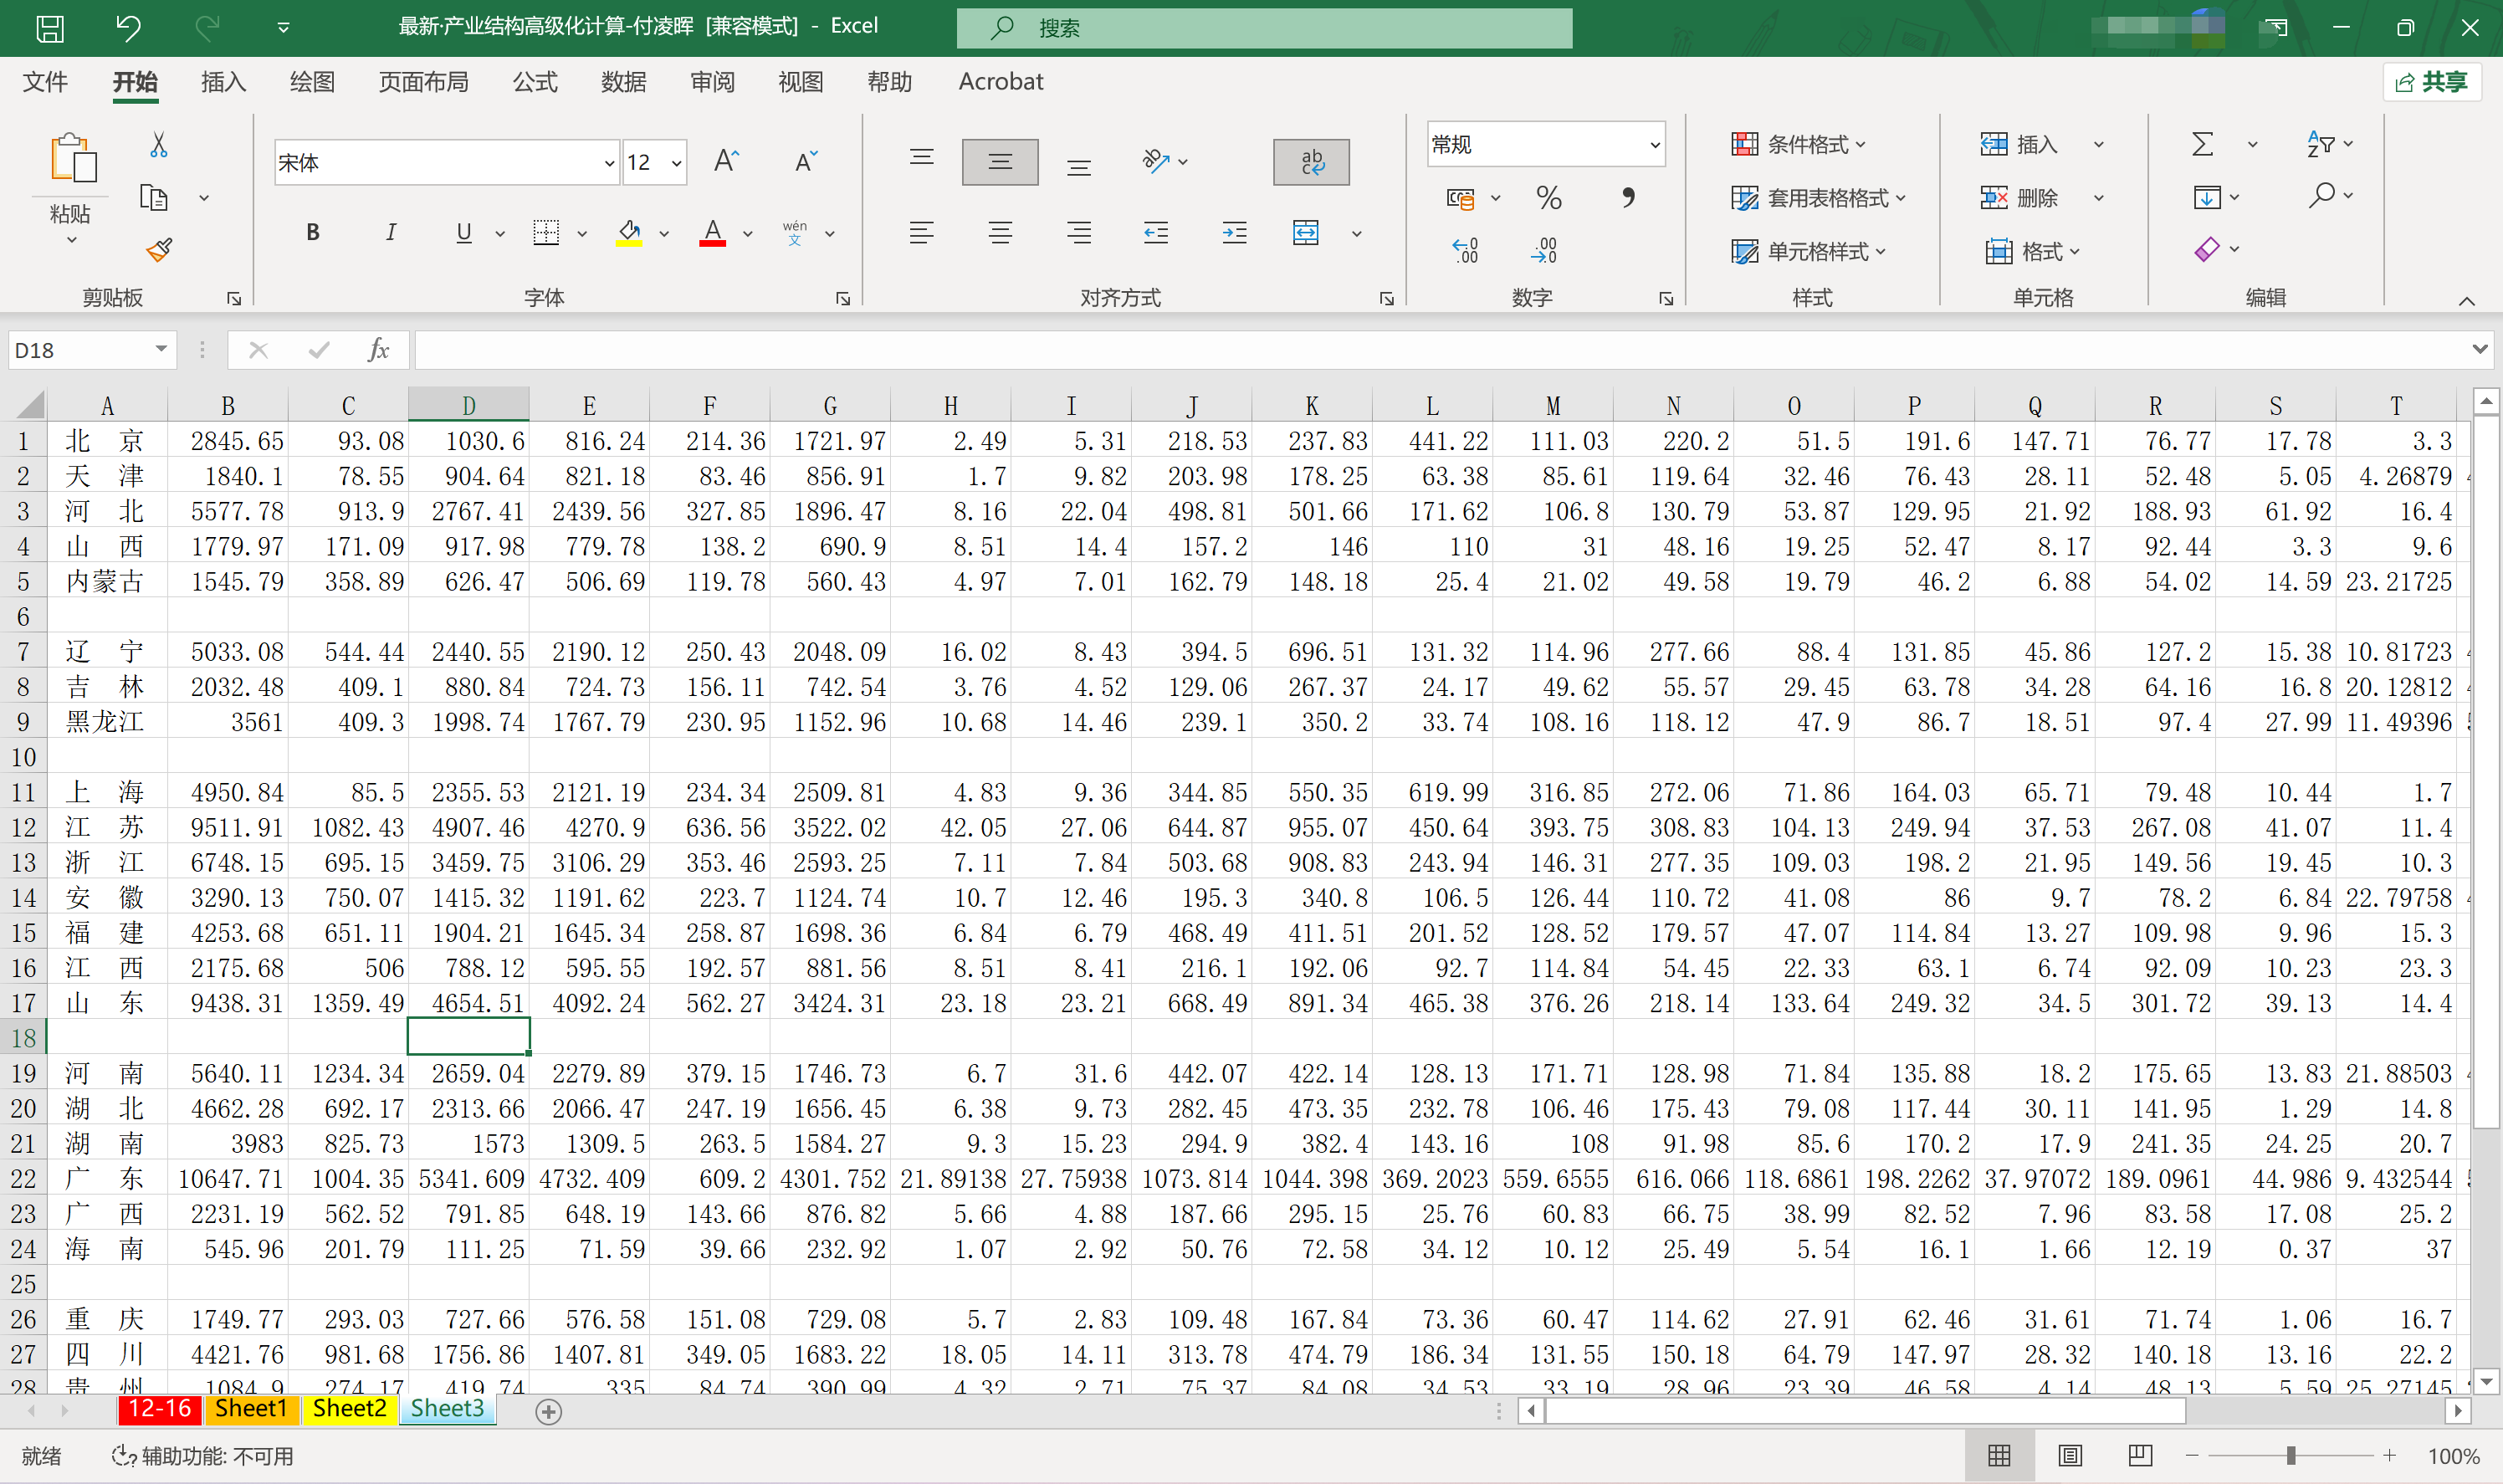Toggle Italic formatting
This screenshot has width=2503, height=1484.
coord(390,233)
